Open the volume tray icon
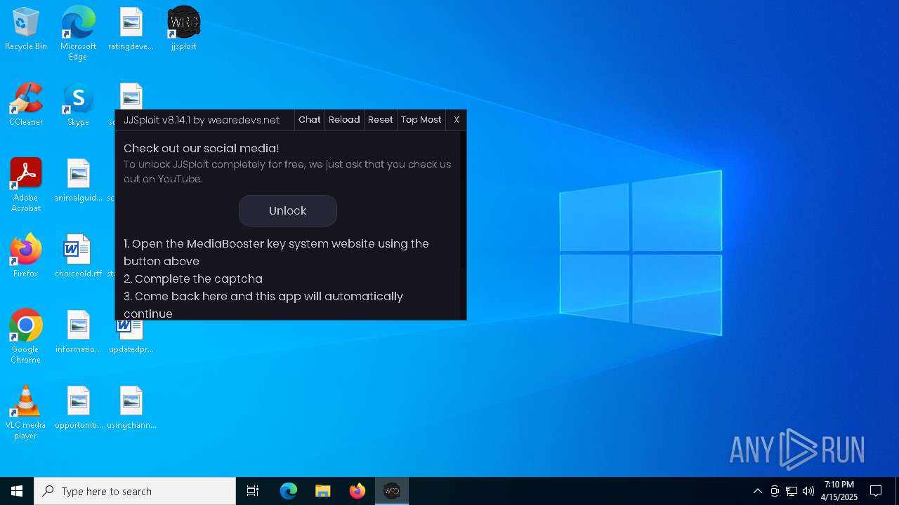Viewport: 899px width, 505px height. (x=808, y=491)
